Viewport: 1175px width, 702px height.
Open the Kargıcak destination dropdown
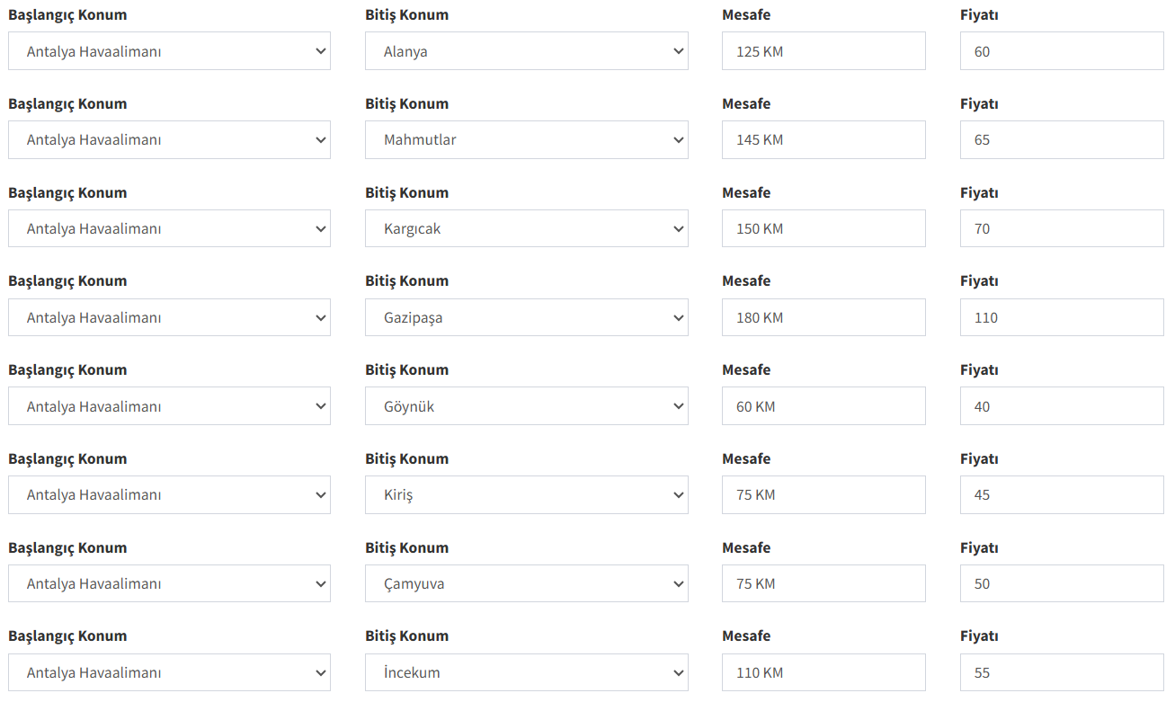526,228
